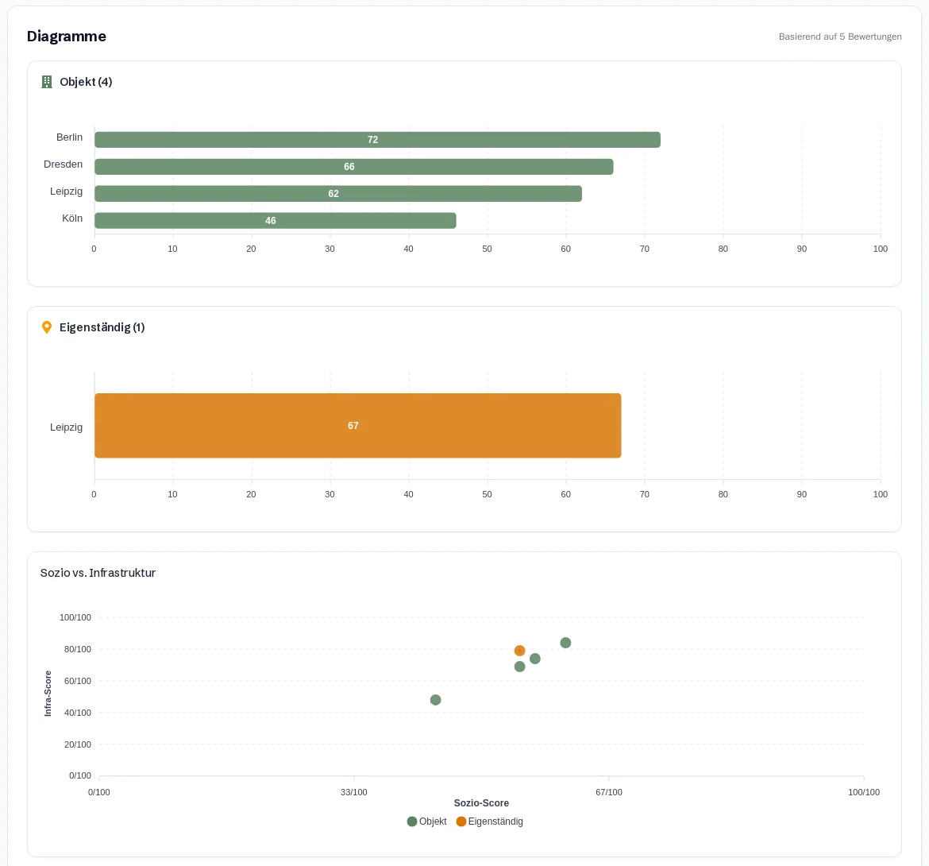Click the Infra-Score axis title
This screenshot has width=929, height=866.
click(x=48, y=694)
